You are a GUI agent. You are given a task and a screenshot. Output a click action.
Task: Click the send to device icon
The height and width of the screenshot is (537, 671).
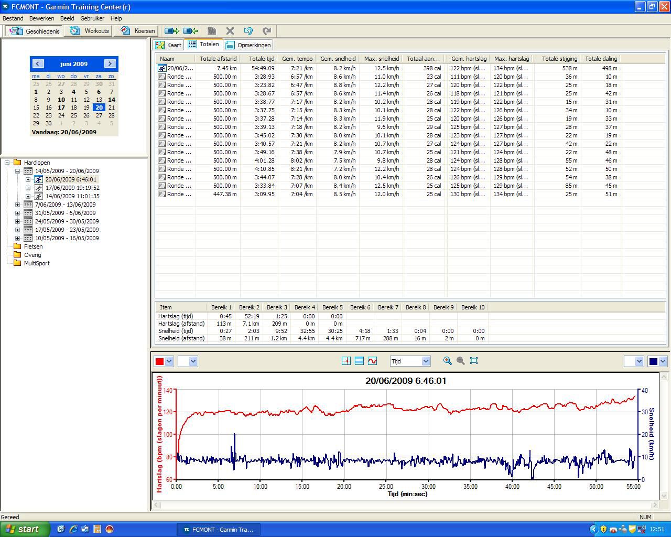(x=172, y=31)
